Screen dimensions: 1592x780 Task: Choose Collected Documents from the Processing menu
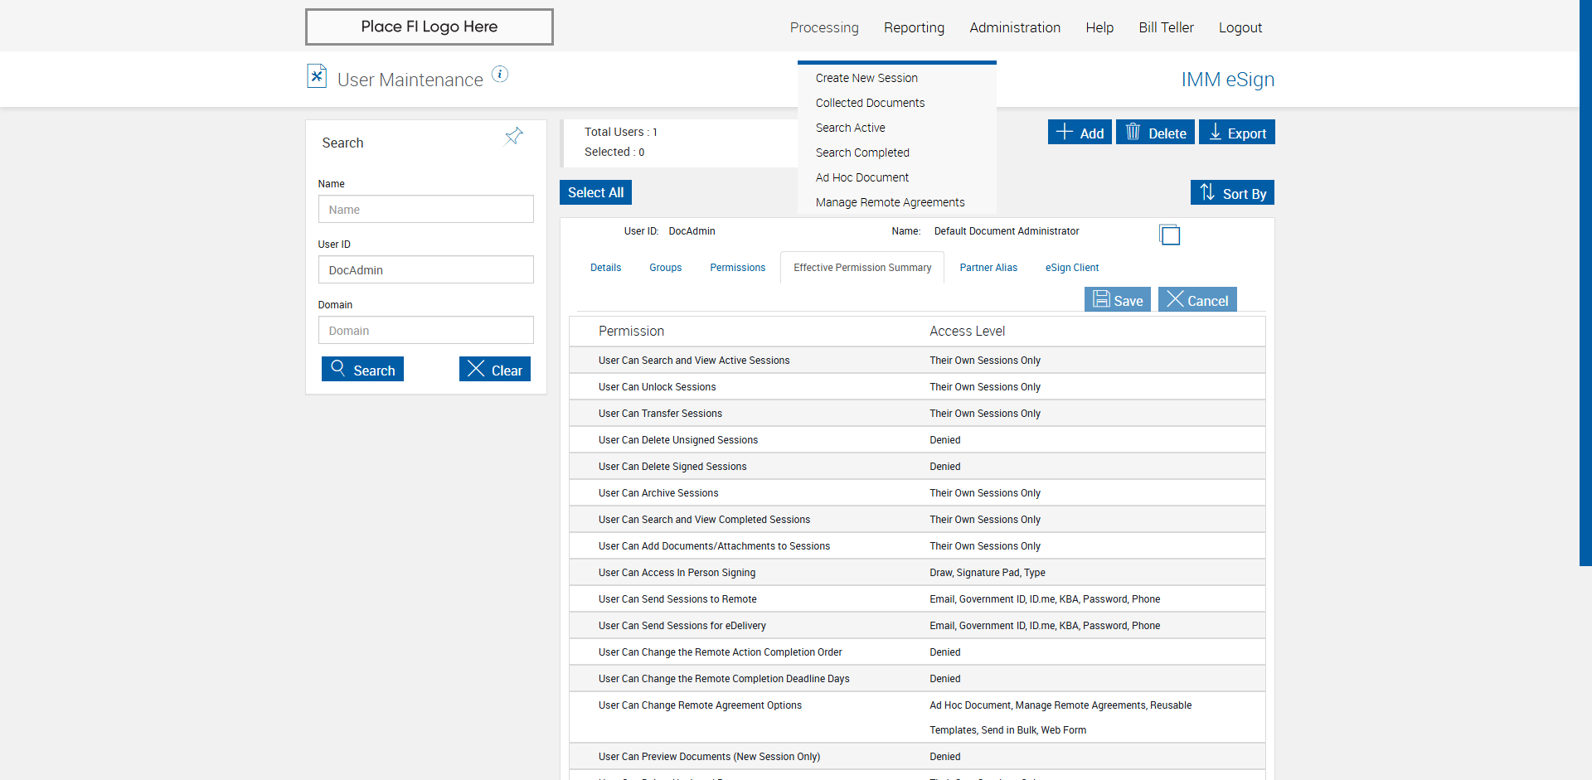click(x=870, y=103)
